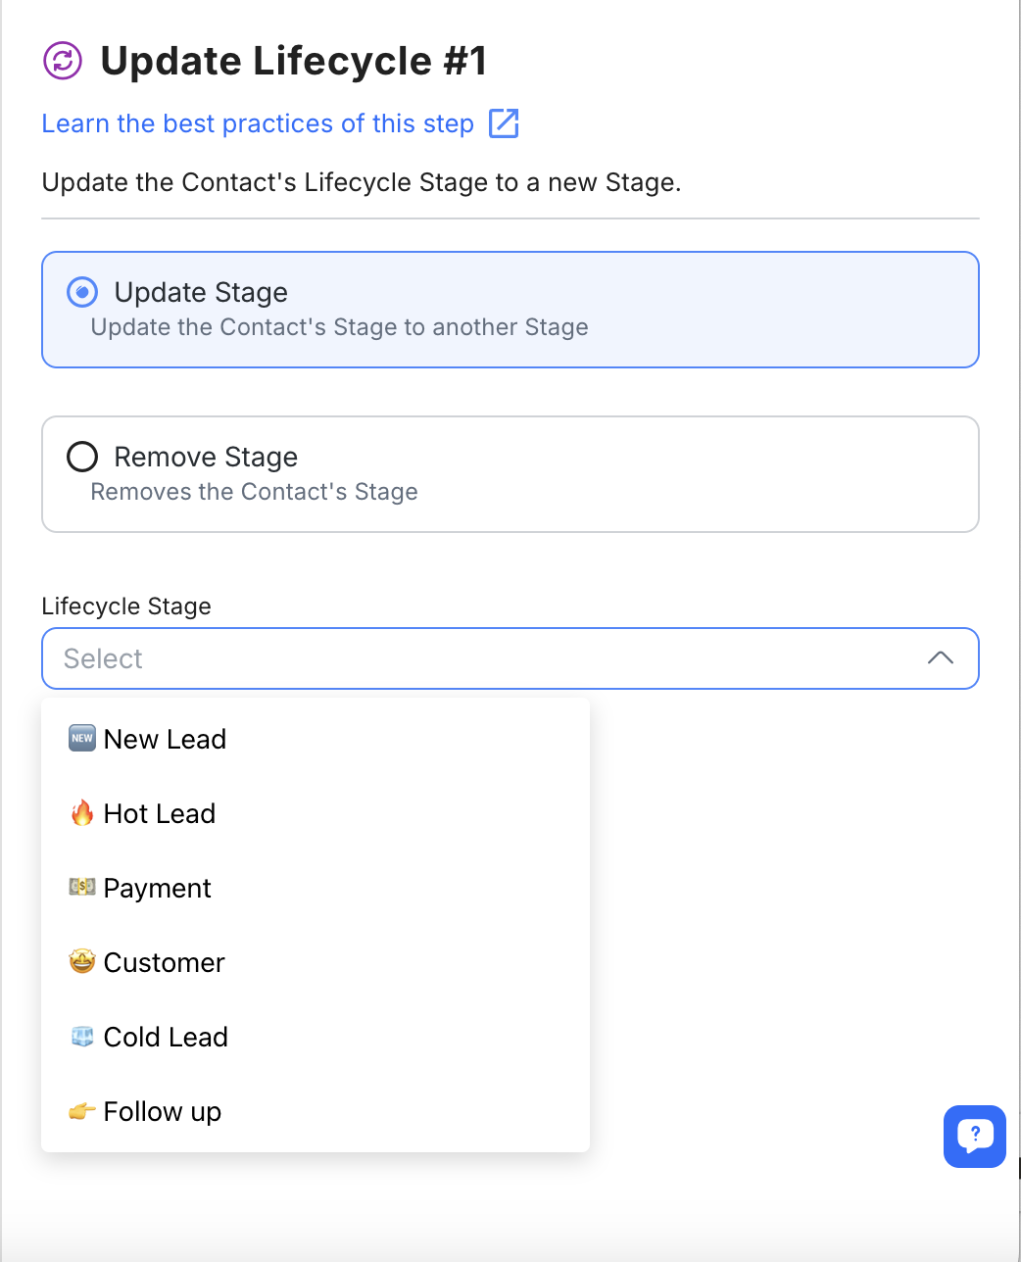Open the external link icon beside best practices
The width and height of the screenshot is (1021, 1262).
pos(504,123)
